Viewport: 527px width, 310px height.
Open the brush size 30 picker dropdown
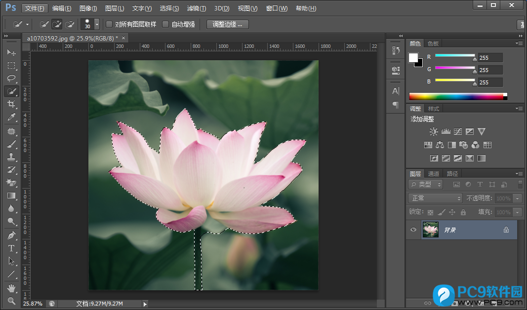click(97, 24)
